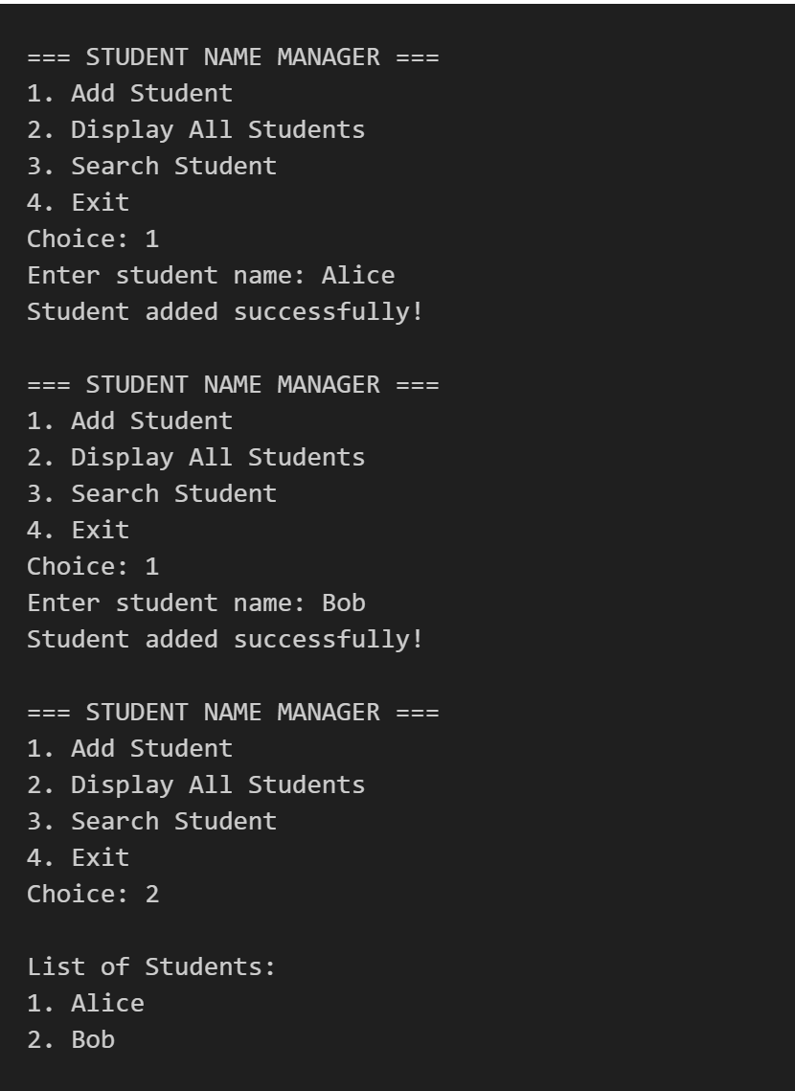Viewport: 795px width, 1091px height.
Task: Click the "Choice: 2" input line
Action: coord(93,895)
